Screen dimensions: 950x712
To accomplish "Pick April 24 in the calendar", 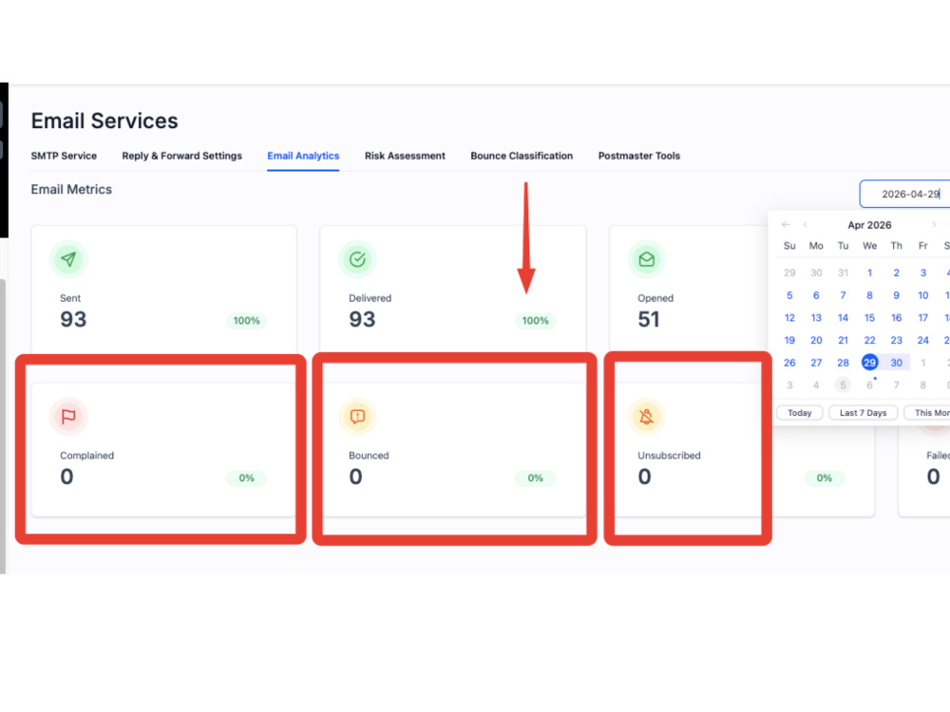I will (x=922, y=340).
